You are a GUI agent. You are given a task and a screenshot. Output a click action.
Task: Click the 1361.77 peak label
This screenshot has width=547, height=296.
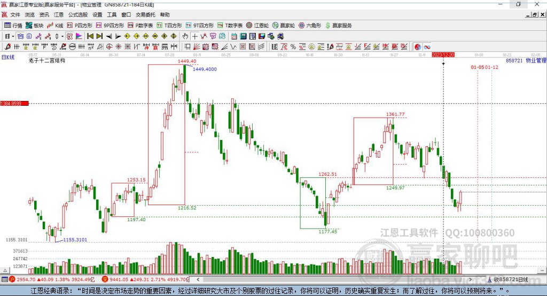pos(395,114)
